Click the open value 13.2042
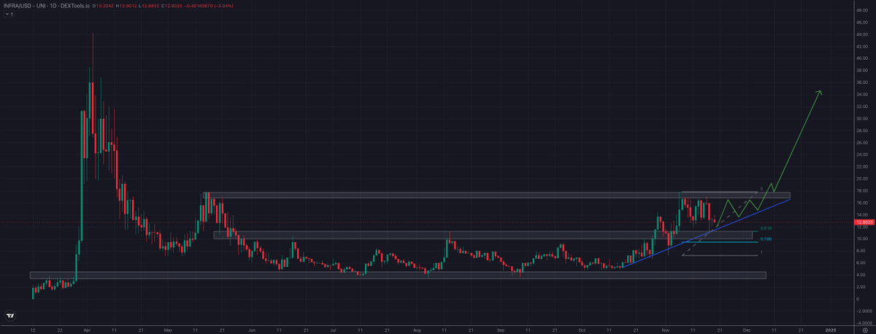The width and height of the screenshot is (876, 334). point(104,5)
